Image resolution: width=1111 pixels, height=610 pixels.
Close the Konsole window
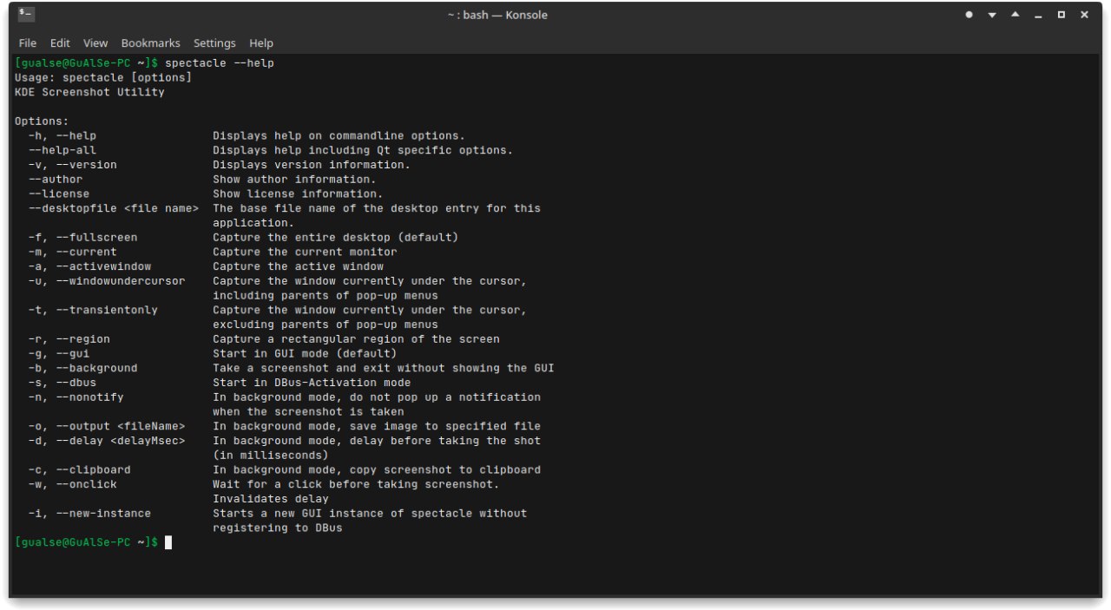point(1084,15)
